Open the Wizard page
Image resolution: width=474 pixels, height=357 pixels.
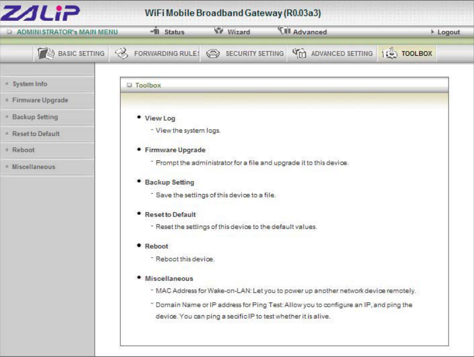[239, 32]
